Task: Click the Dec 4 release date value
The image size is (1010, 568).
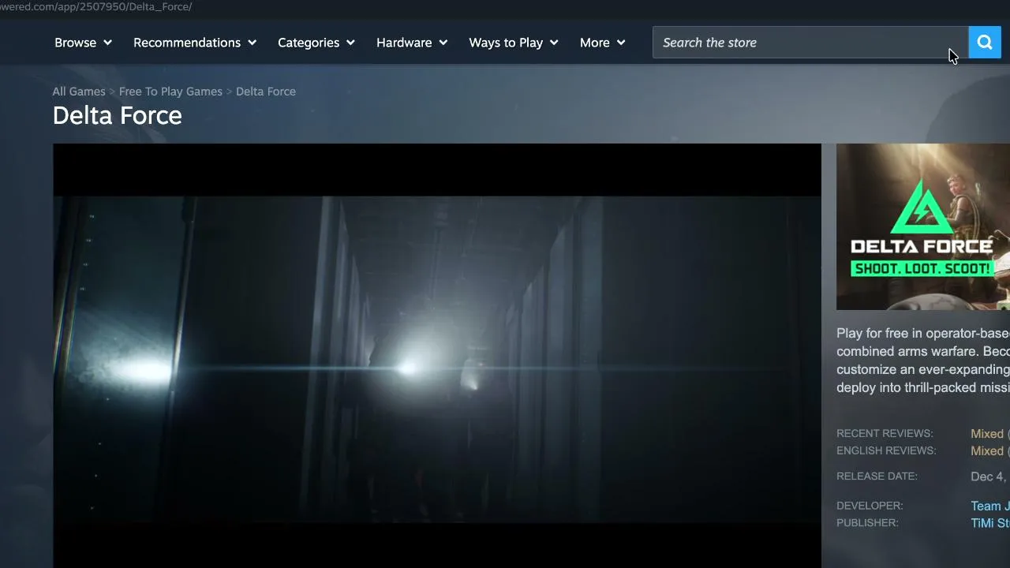Action: click(x=990, y=476)
